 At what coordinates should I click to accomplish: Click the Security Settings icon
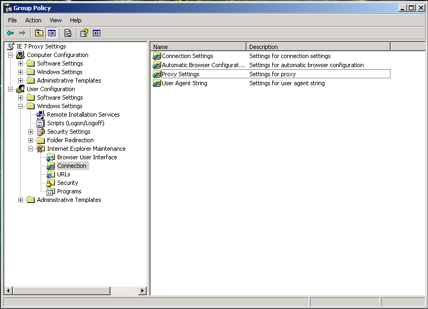tap(41, 132)
